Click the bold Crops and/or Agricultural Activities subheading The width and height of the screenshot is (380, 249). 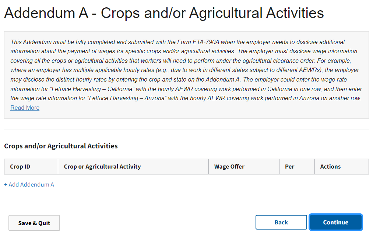click(61, 146)
